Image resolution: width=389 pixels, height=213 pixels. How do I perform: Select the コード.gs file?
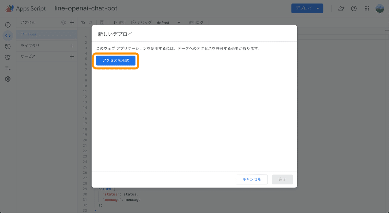(47, 34)
